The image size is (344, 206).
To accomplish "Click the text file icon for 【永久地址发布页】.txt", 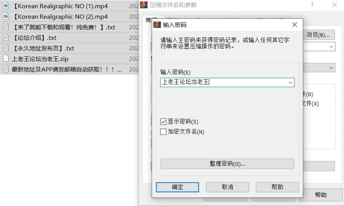I will pos(6,48).
